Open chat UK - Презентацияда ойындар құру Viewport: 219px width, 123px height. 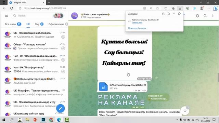coord(34,104)
